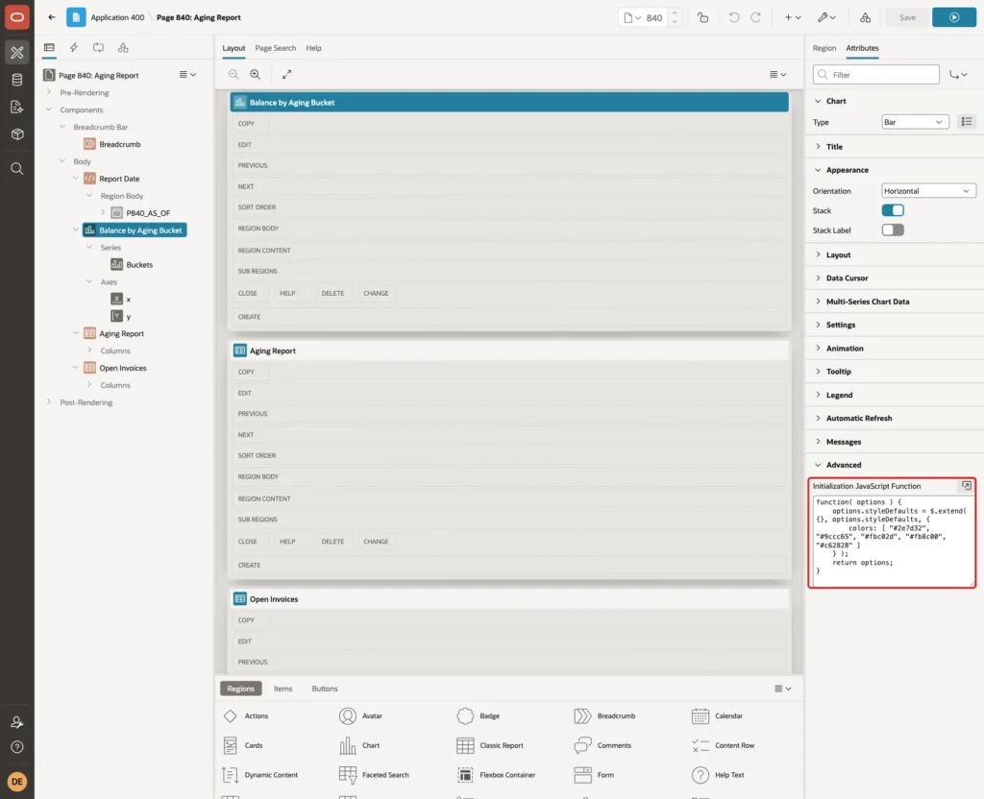Switch gallery to the Items tab
This screenshot has height=799, width=984.
[283, 689]
